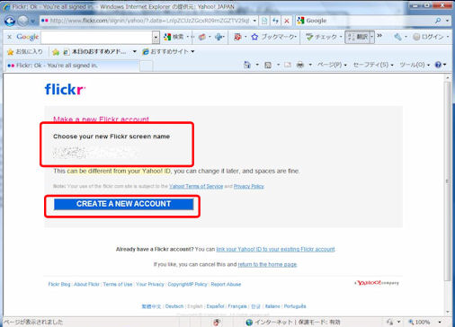The height and width of the screenshot is (327, 455).
Task: Click the magnifier search icon
Action: [438, 21]
